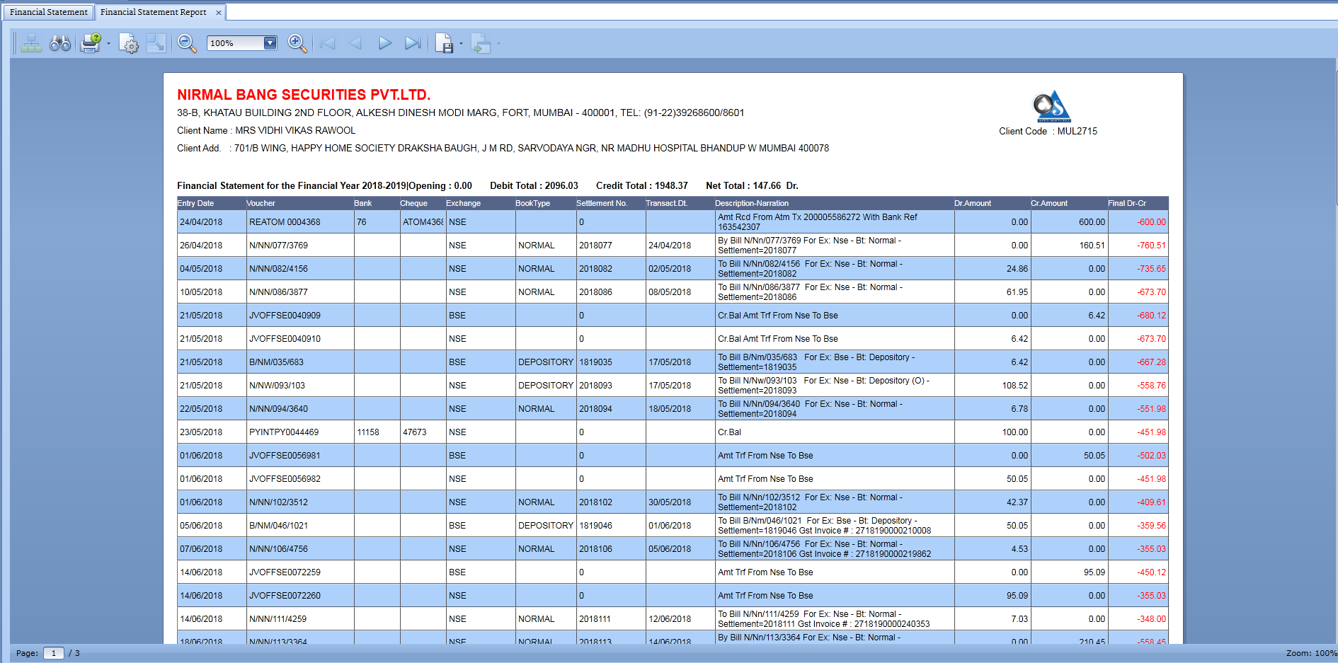Screen dimensions: 1338x663
Task: Switch to the Financial Statement tab
Action: (x=49, y=12)
